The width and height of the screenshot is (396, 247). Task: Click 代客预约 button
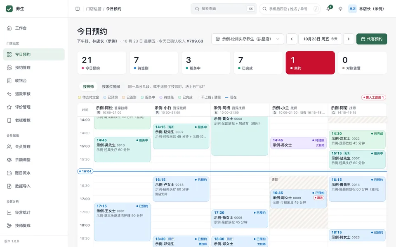372,39
